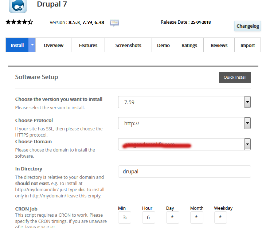This screenshot has height=228, width=266.
Task: Open the Ratings tab
Action: (189, 45)
